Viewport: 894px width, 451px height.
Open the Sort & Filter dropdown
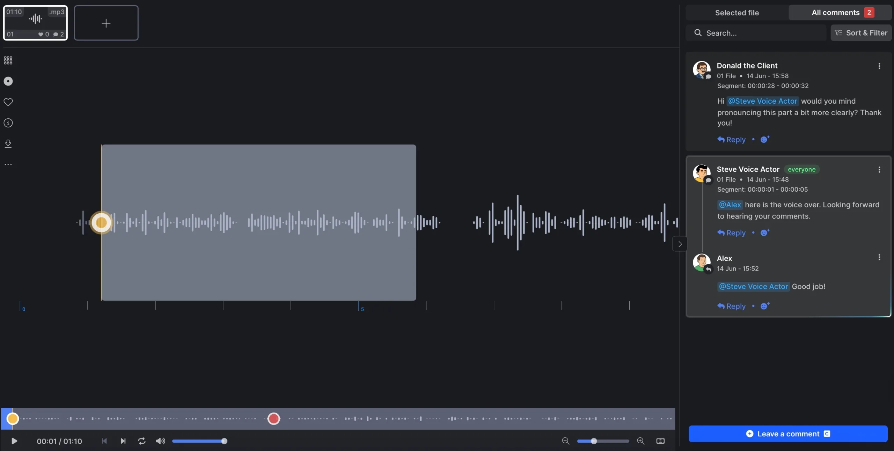coord(861,32)
